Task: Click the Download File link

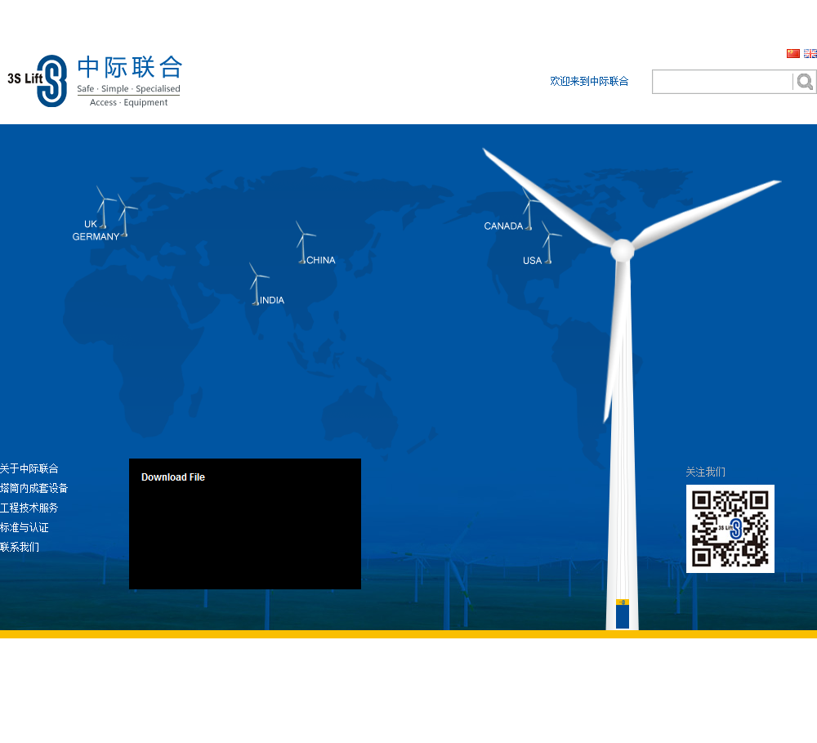Action: coord(173,477)
